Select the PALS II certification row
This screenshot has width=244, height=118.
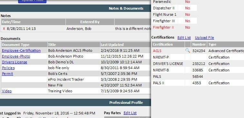[x=198, y=83]
